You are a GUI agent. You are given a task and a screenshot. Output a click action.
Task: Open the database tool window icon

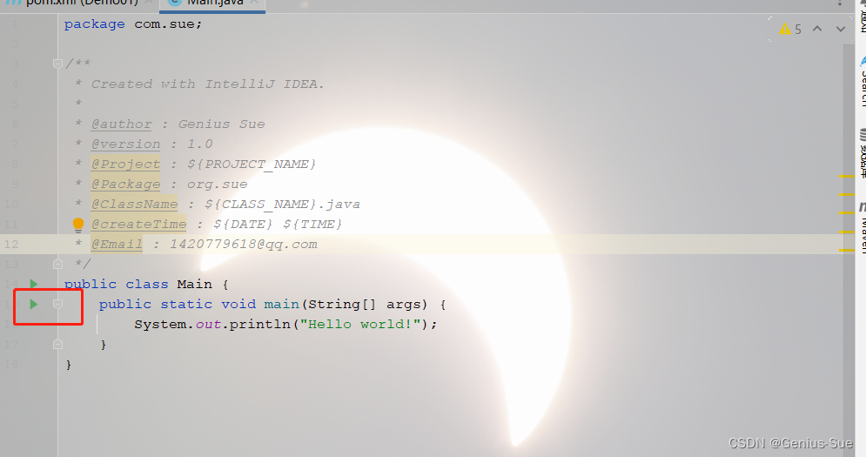863,135
